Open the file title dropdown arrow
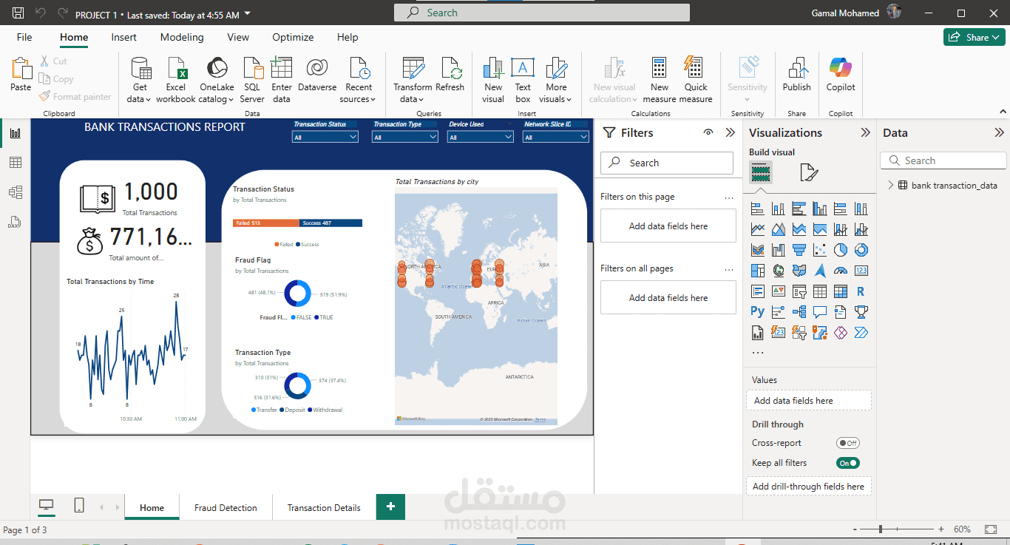Viewport: 1010px width, 545px height. coord(247,14)
